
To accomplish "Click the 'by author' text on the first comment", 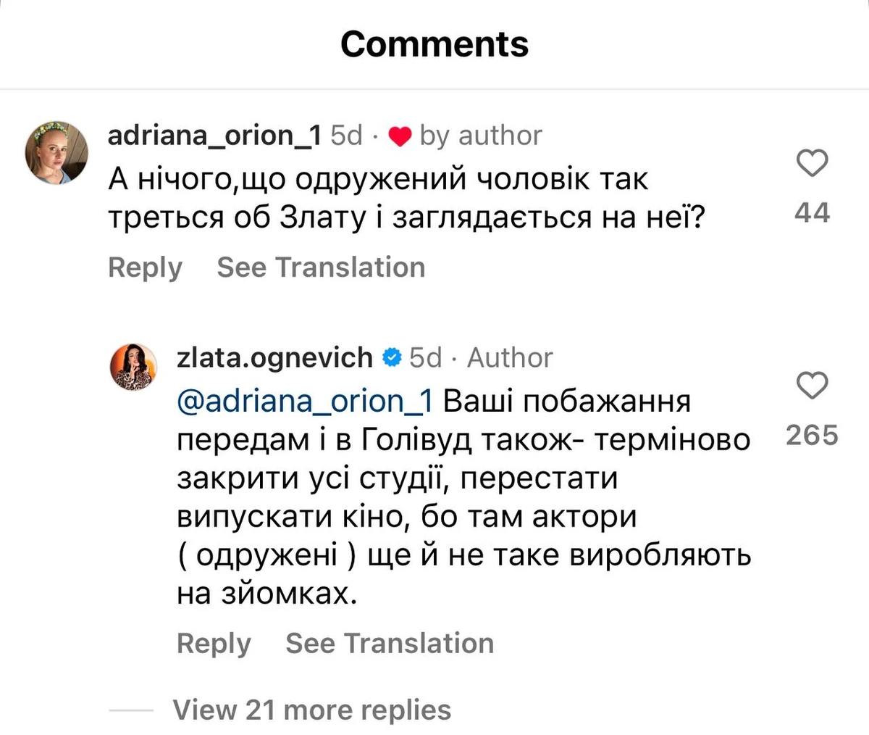I will click(481, 136).
